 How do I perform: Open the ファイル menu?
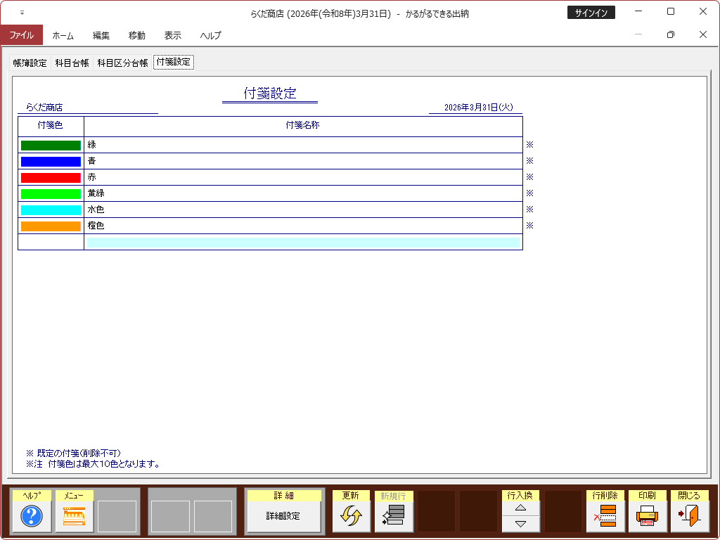[x=21, y=35]
